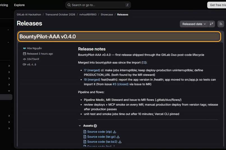The image size is (226, 150).
Task: Open tag v0.4.0 link
Action: (31, 65)
